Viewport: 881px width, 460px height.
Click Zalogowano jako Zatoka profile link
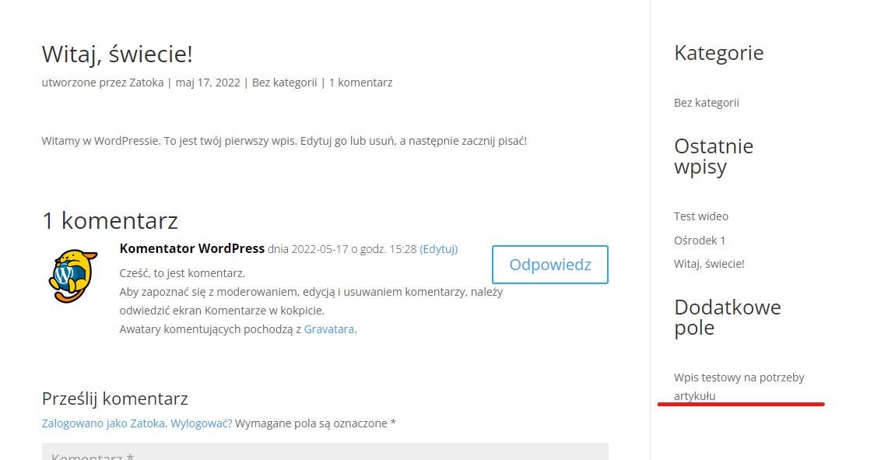104,423
